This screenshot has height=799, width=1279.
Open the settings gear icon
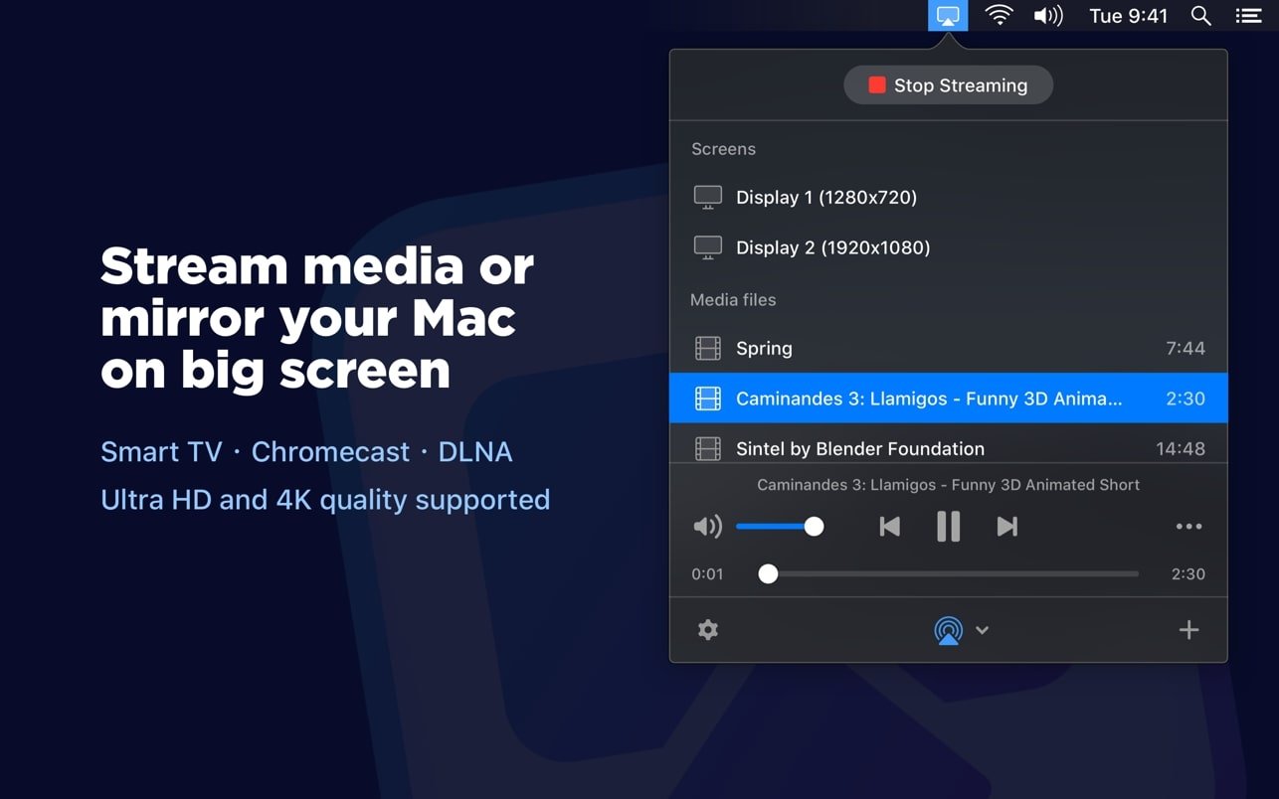click(x=707, y=630)
